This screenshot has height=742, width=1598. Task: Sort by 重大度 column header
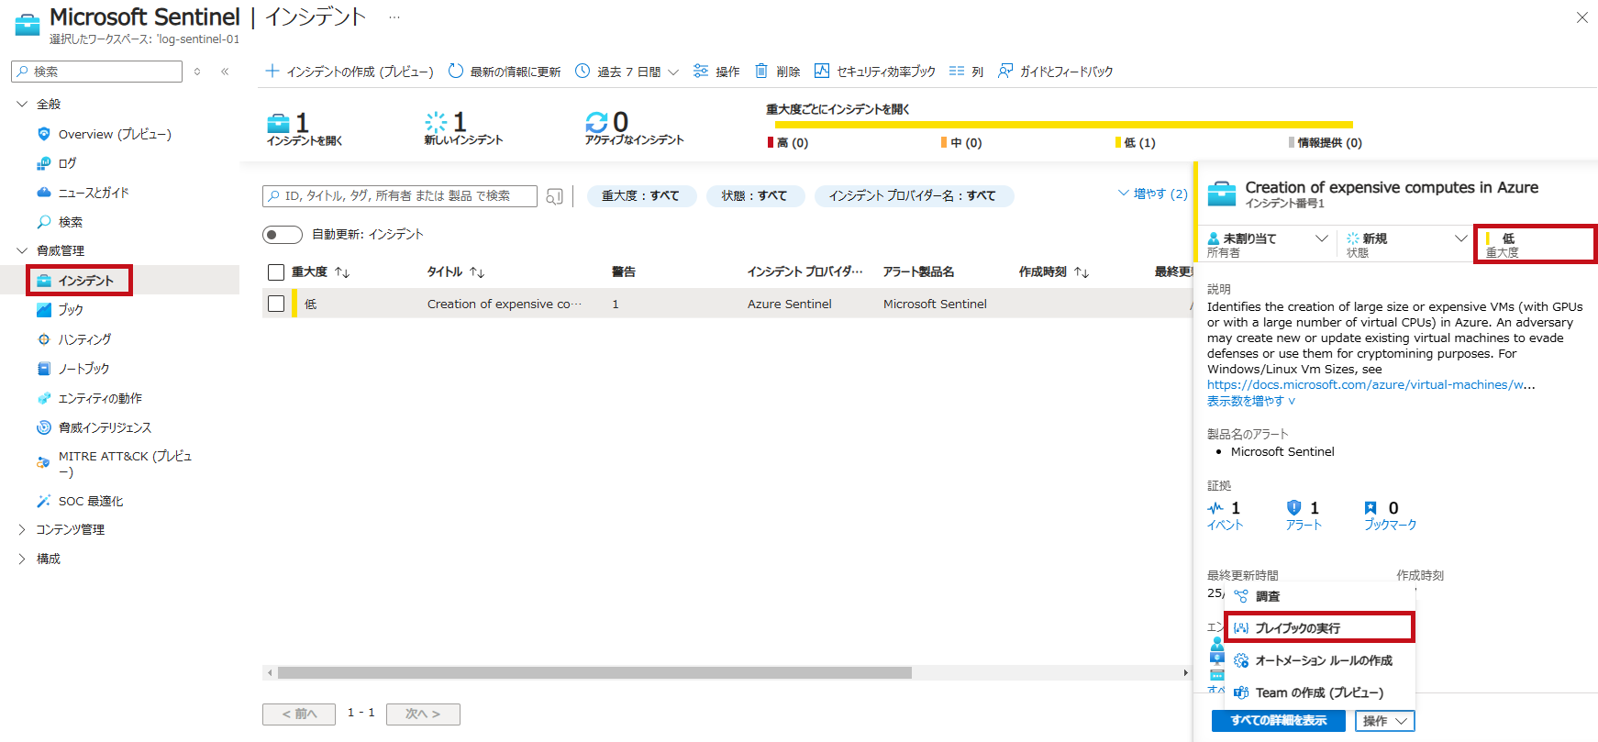(320, 272)
